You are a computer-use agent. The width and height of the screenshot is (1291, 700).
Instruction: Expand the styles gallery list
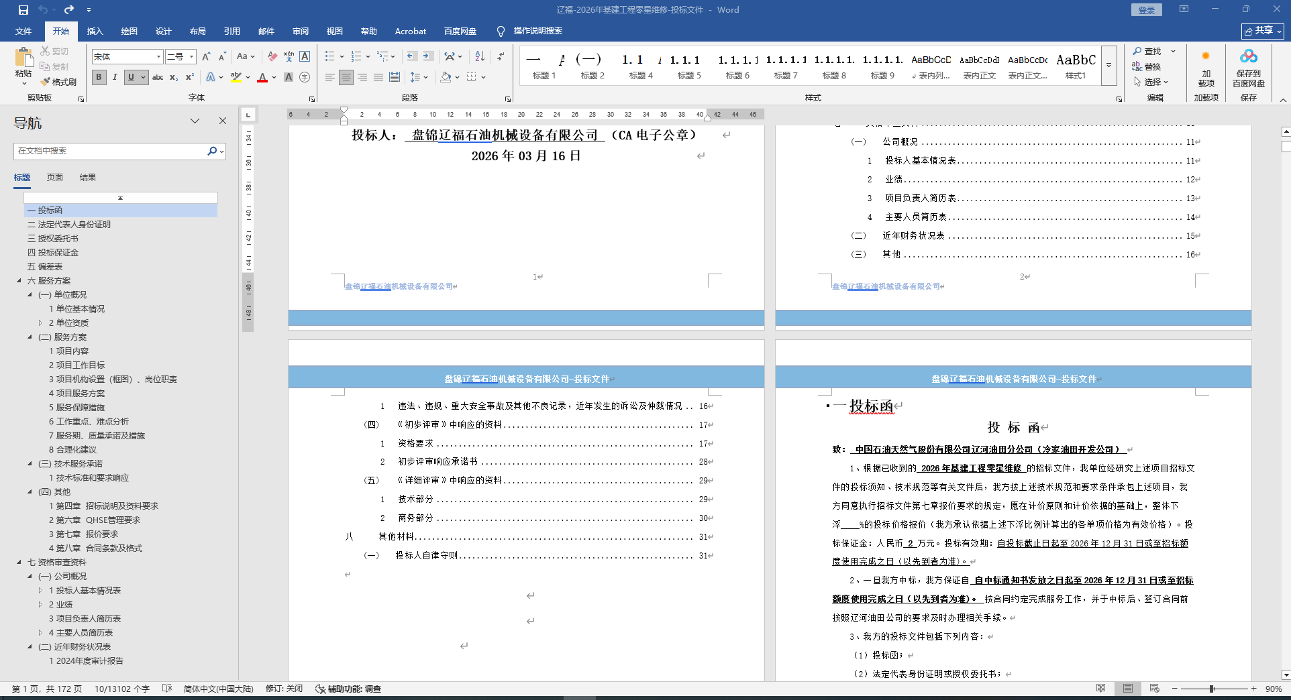point(1109,66)
